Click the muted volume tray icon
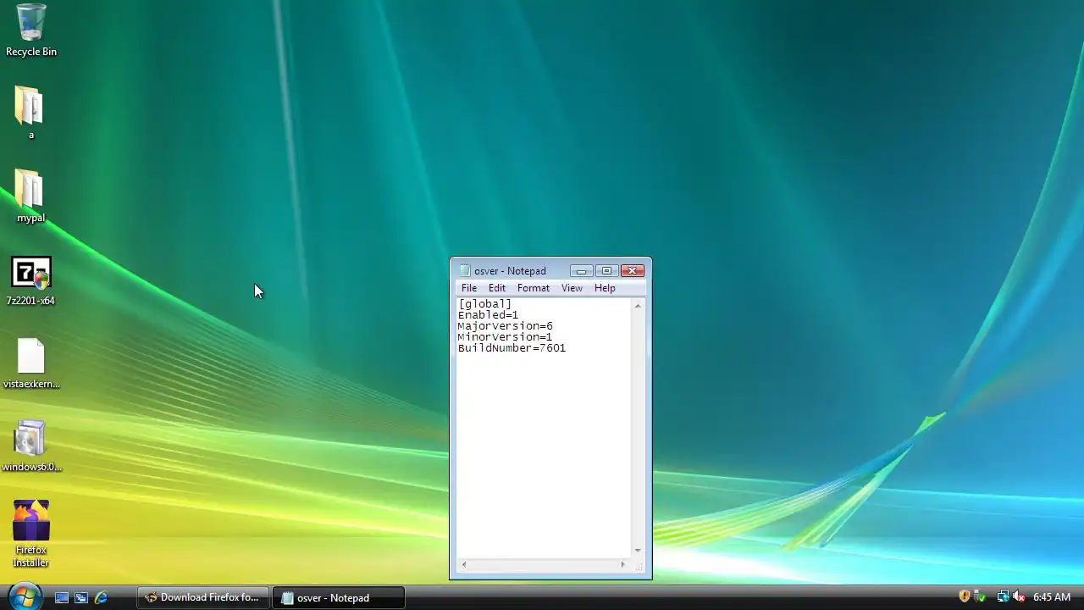 pos(1019,596)
